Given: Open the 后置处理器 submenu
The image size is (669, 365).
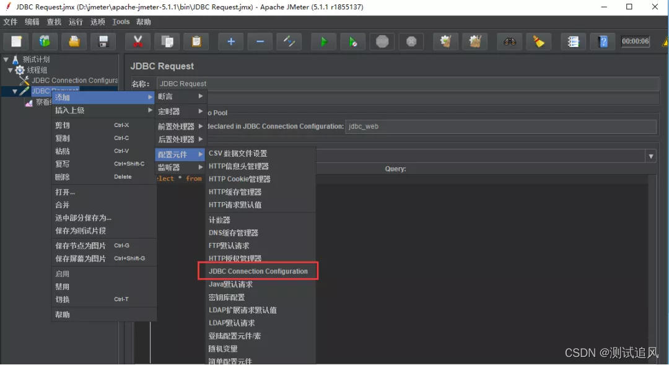Looking at the screenshot, I should tap(180, 139).
